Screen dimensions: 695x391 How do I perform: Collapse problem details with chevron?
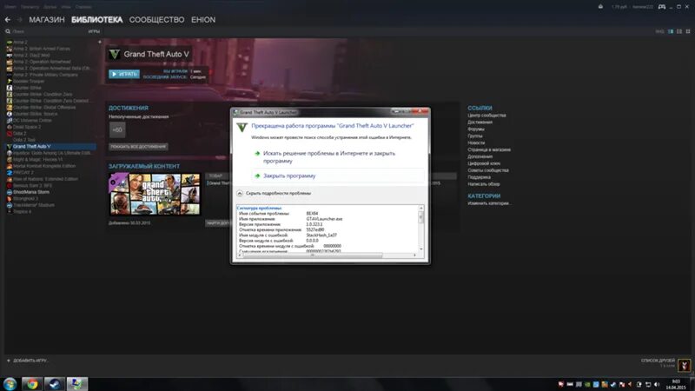[240, 193]
